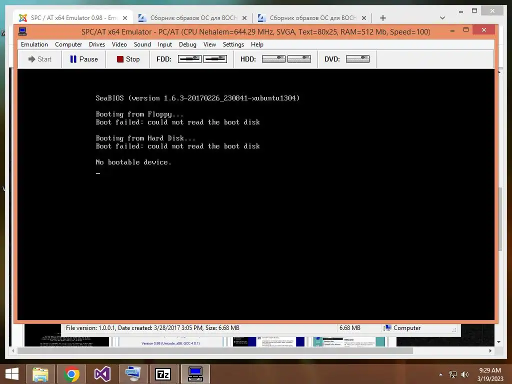Click the vertical scroll down arrow
Viewport: 512px width, 384px height.
pyautogui.click(x=498, y=342)
